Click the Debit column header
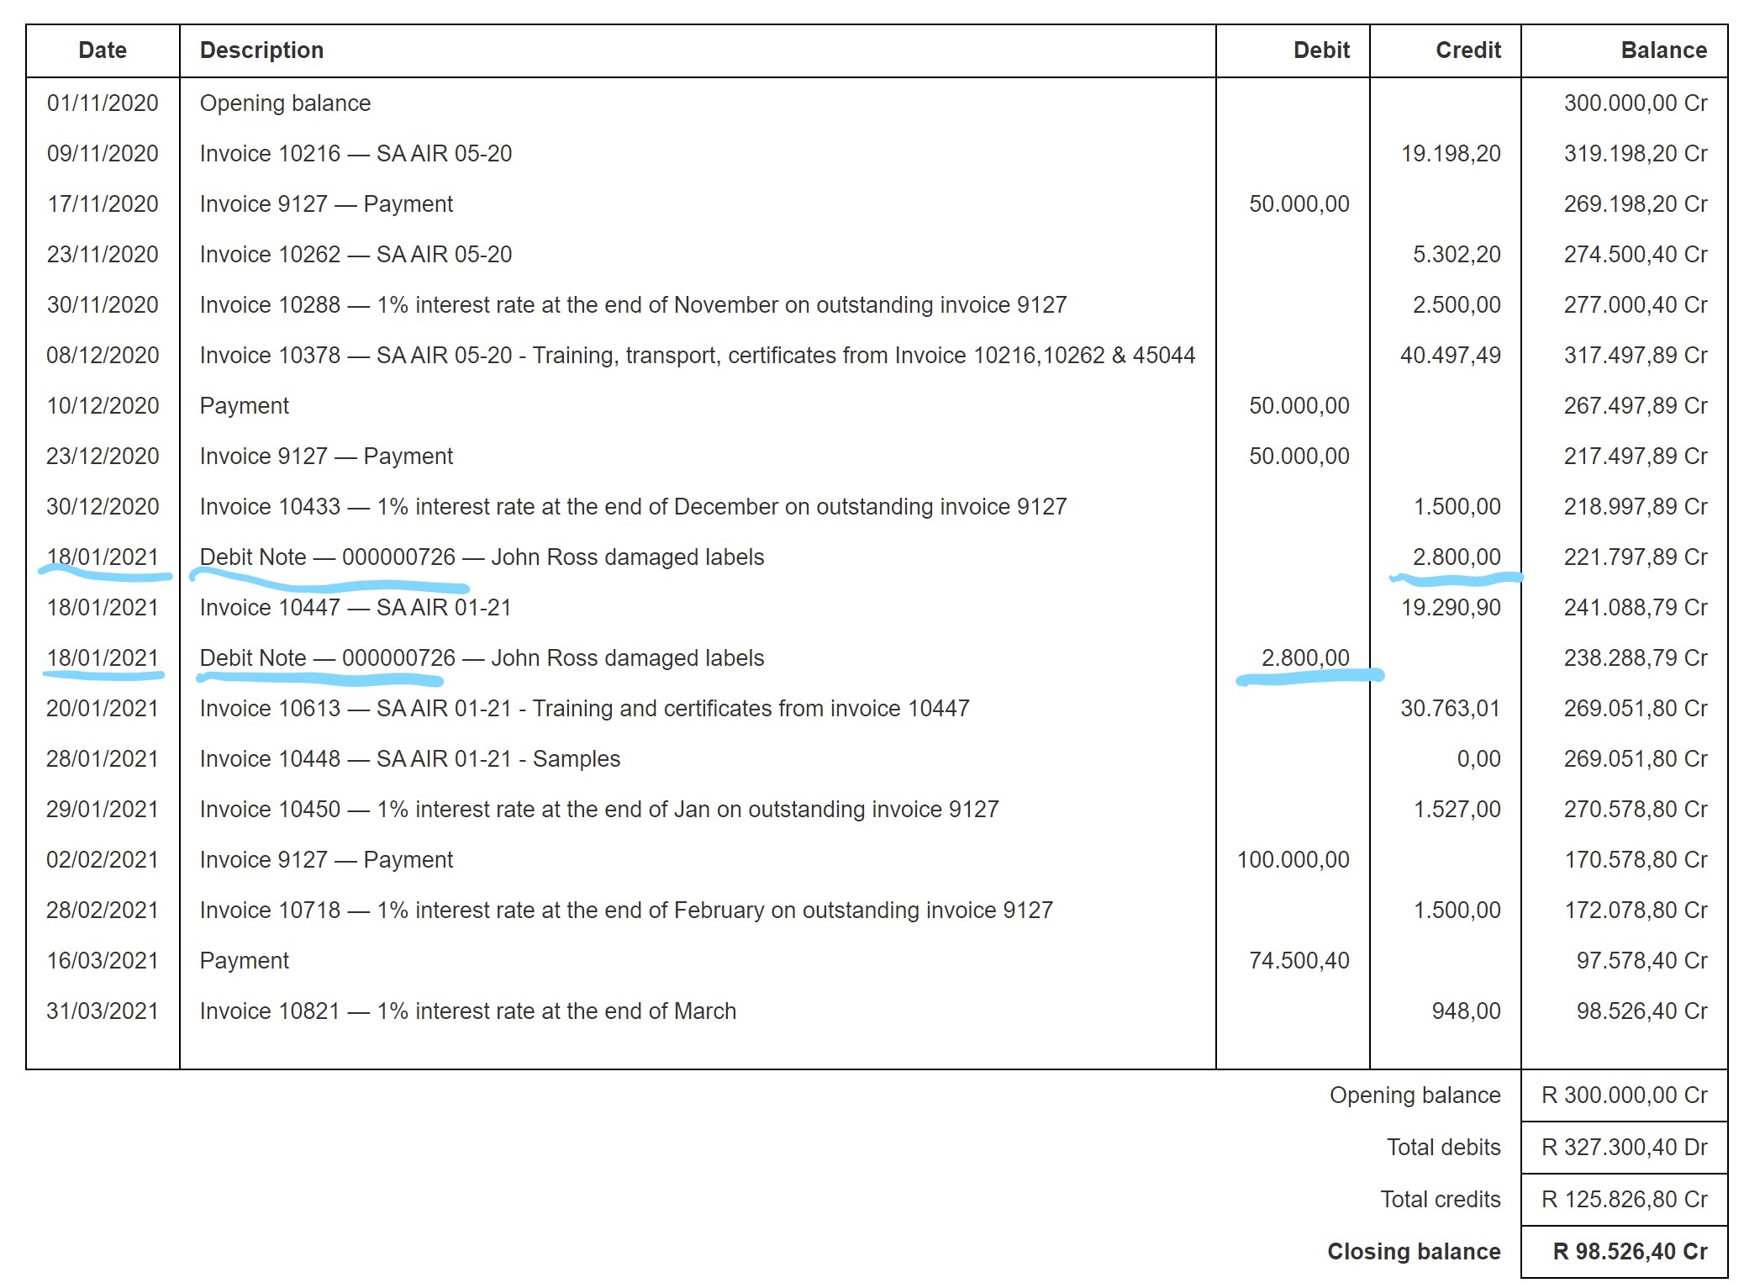Screen dimensions: 1744x1288 coord(1321,50)
